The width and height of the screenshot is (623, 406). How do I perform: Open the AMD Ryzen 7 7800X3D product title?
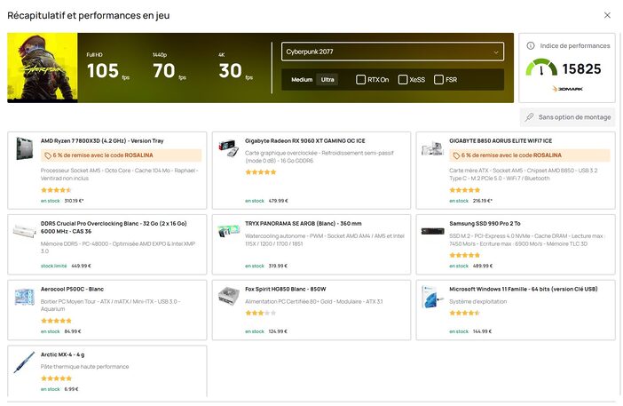pos(102,140)
